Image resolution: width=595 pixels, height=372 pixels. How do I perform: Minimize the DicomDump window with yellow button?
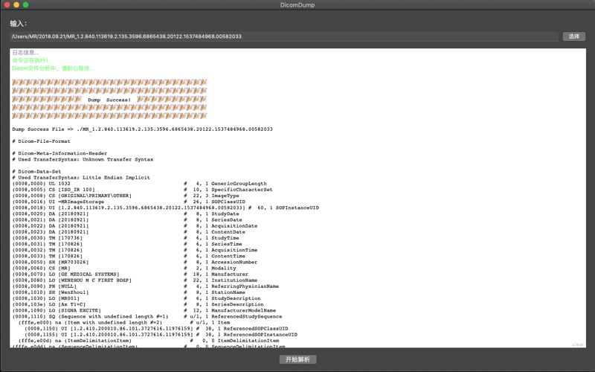click(16, 4)
